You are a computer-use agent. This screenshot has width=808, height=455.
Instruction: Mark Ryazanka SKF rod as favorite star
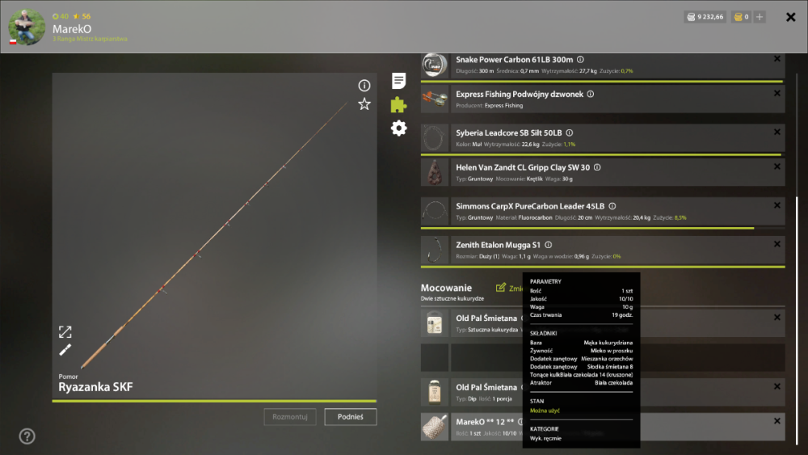point(364,104)
